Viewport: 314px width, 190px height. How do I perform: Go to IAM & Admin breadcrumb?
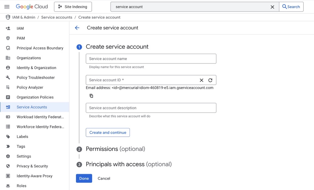[x=24, y=17]
